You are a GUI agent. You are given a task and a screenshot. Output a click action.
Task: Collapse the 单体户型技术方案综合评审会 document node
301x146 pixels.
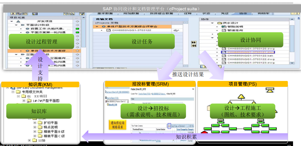pos(97,27)
